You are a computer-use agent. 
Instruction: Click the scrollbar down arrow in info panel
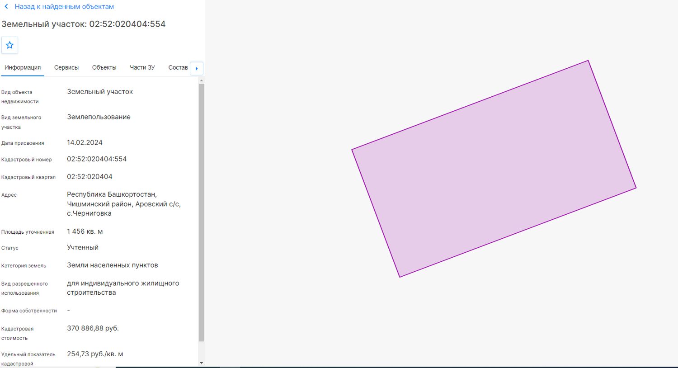(x=202, y=363)
